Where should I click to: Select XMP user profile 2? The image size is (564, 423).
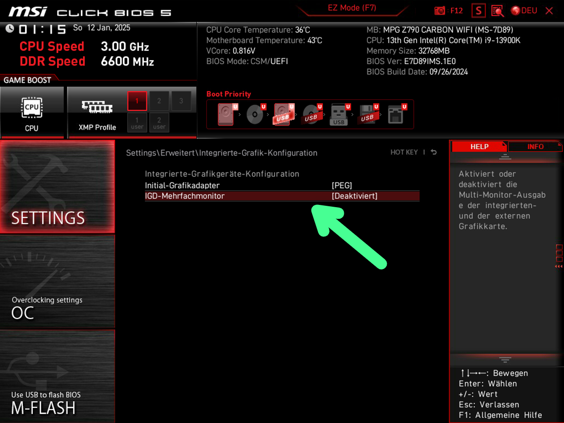tap(159, 123)
